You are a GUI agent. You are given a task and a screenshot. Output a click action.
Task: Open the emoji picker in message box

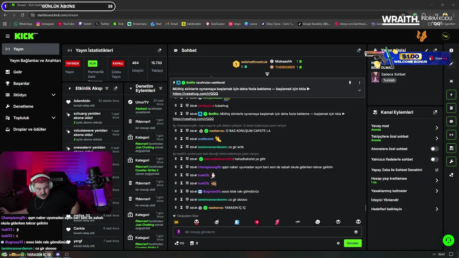coord(356,232)
